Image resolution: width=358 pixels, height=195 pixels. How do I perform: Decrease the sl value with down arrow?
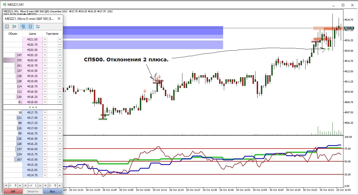pyautogui.click(x=6, y=186)
